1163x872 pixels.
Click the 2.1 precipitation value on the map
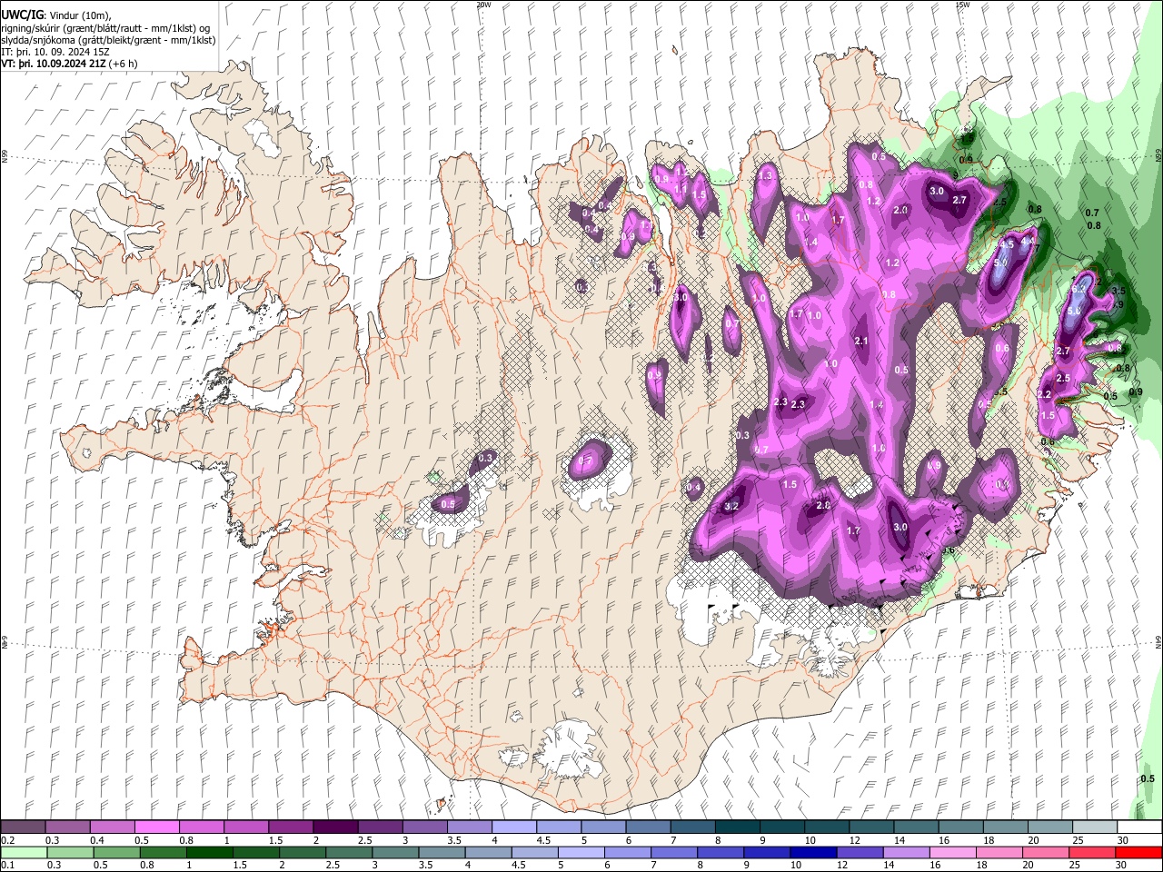(862, 342)
